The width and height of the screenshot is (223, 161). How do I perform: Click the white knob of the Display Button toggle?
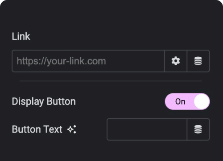(x=202, y=102)
